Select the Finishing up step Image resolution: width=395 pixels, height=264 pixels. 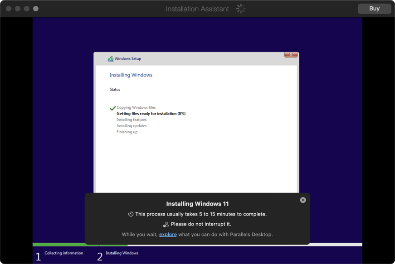click(127, 132)
